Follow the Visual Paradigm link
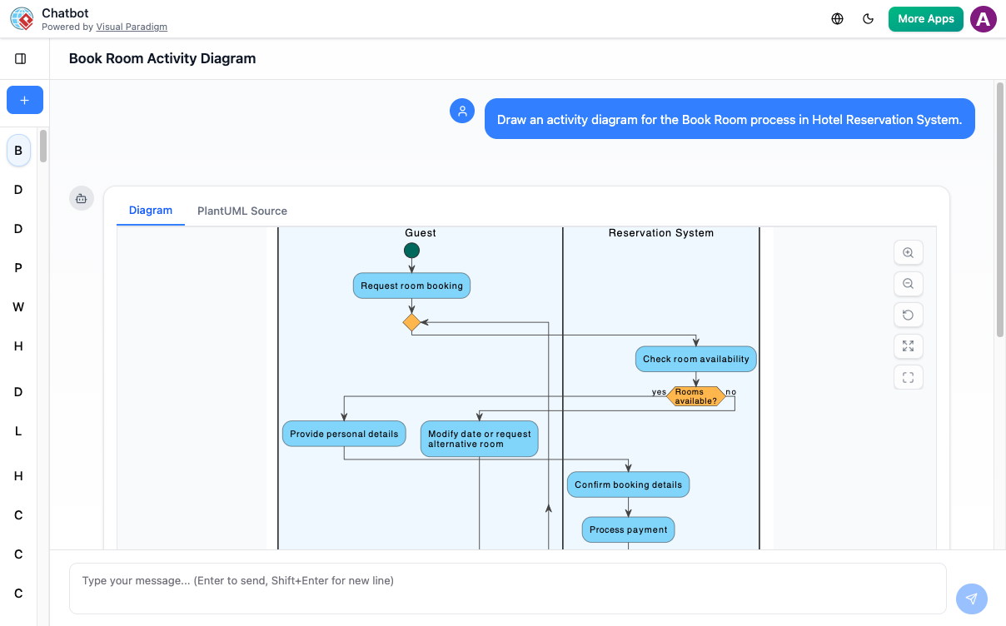The width and height of the screenshot is (1006, 626). tap(132, 27)
